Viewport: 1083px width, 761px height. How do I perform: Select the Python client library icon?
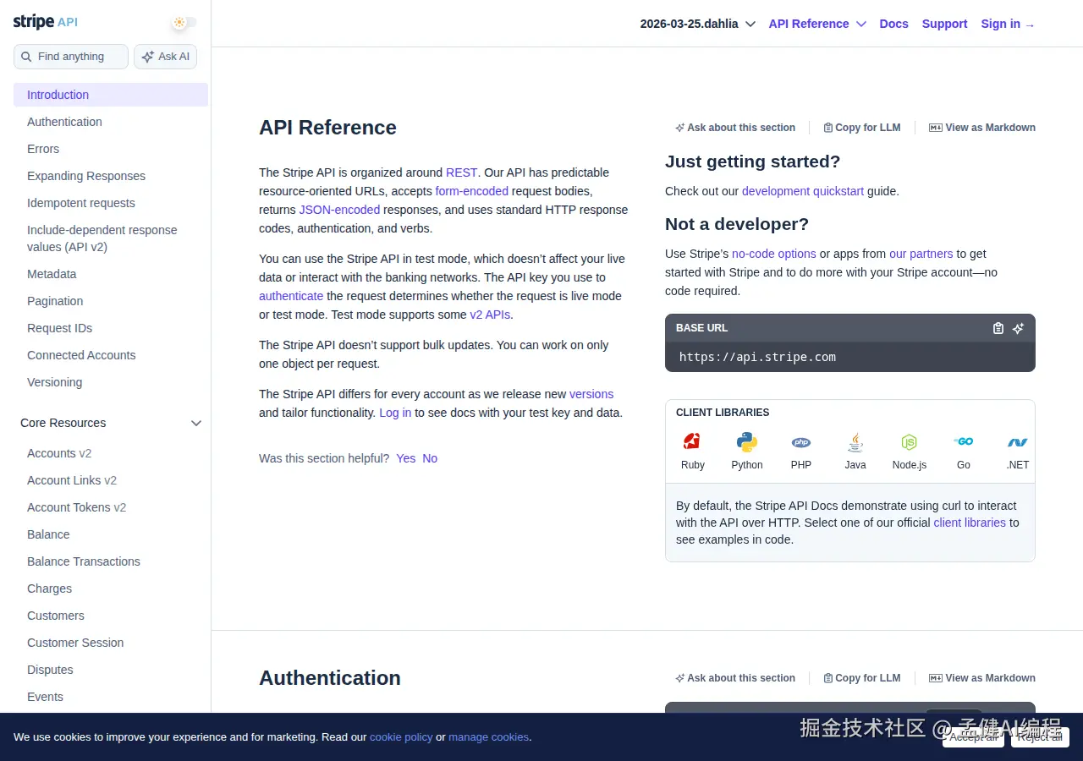746,441
